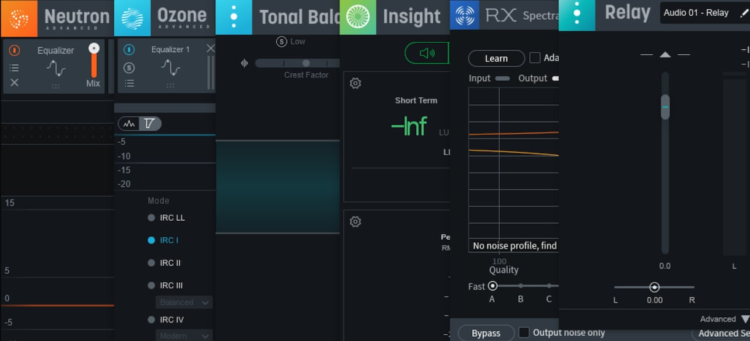Open the Neutron Equalizer curve icon
The width and height of the screenshot is (750, 341).
coord(56,68)
